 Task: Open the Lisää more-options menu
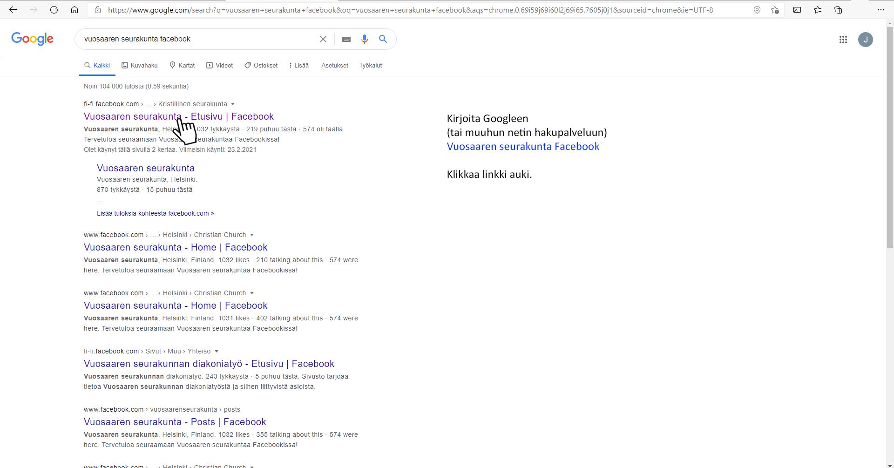[x=299, y=66]
